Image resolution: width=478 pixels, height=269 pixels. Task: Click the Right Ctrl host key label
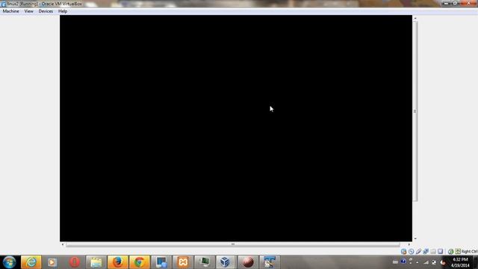coord(470,252)
